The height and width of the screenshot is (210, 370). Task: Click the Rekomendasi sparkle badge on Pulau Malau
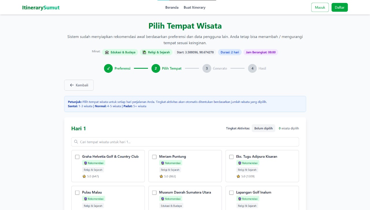pos(86,199)
